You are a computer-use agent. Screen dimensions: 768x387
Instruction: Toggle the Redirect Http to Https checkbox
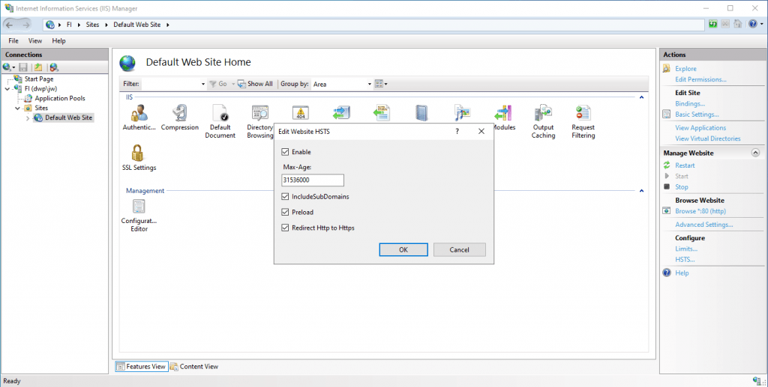(285, 228)
